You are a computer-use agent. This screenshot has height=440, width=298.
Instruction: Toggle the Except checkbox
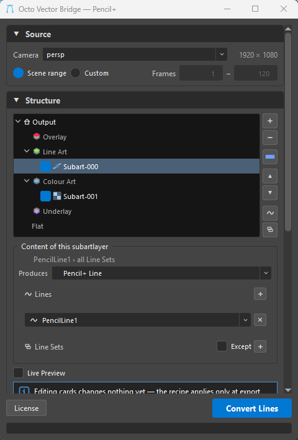point(222,346)
